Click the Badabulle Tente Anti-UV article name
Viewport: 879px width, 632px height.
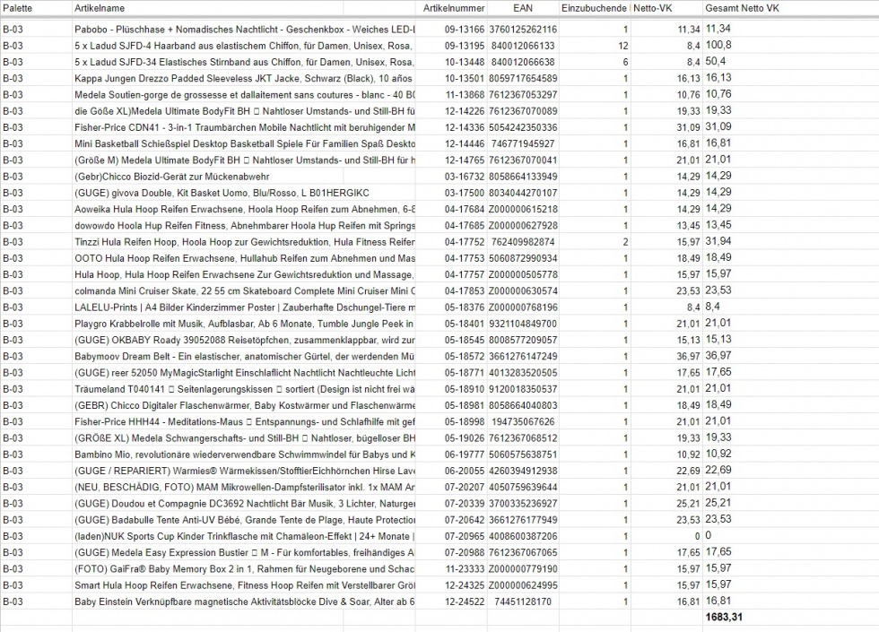[x=244, y=519]
